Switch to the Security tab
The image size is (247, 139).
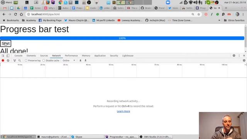click(x=114, y=56)
